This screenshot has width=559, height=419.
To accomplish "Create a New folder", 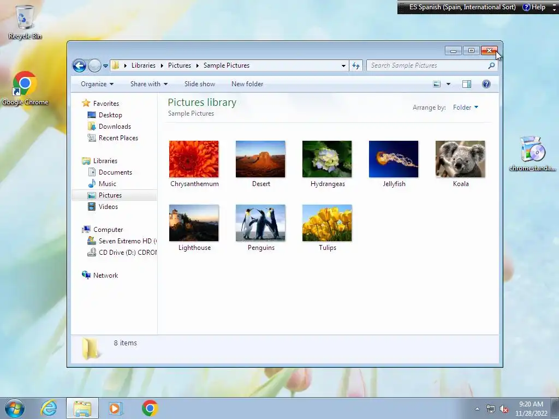I will point(247,84).
